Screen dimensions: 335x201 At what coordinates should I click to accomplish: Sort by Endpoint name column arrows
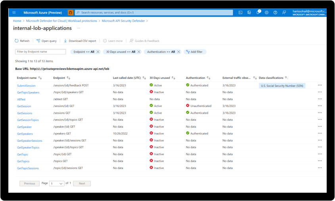(40, 78)
